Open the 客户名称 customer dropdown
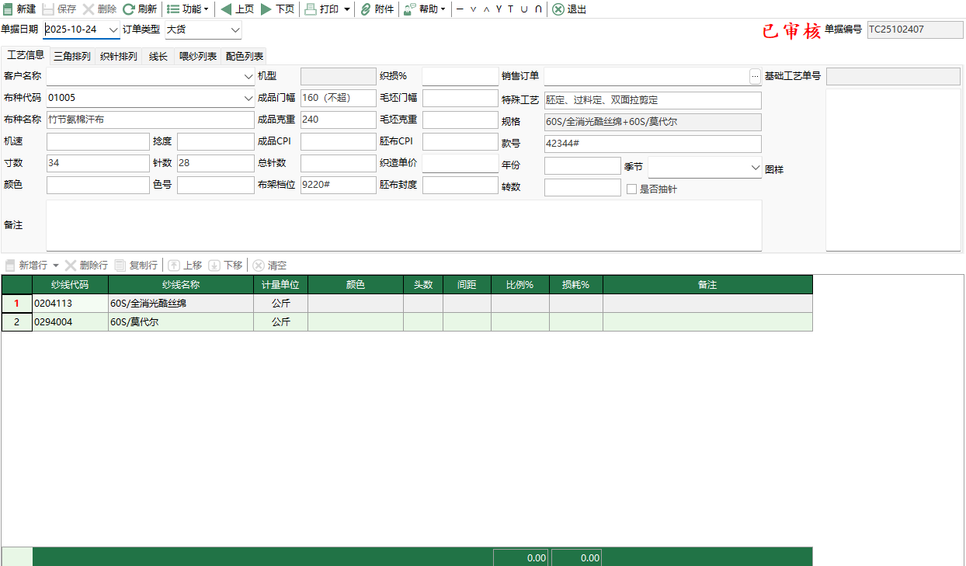The height and width of the screenshot is (566, 966). point(248,77)
